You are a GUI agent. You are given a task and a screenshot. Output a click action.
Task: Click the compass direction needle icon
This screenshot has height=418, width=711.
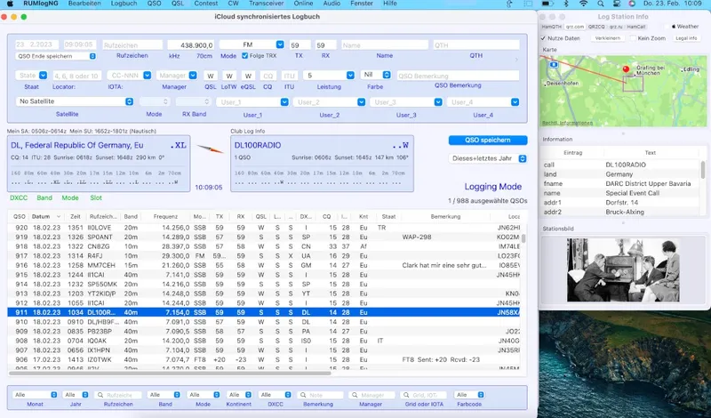[210, 149]
